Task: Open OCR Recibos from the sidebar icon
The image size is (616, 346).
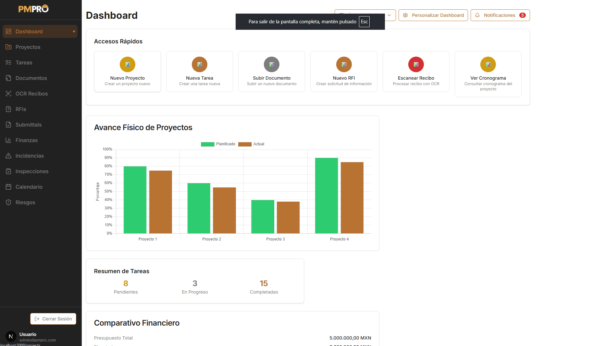Action: 8,94
